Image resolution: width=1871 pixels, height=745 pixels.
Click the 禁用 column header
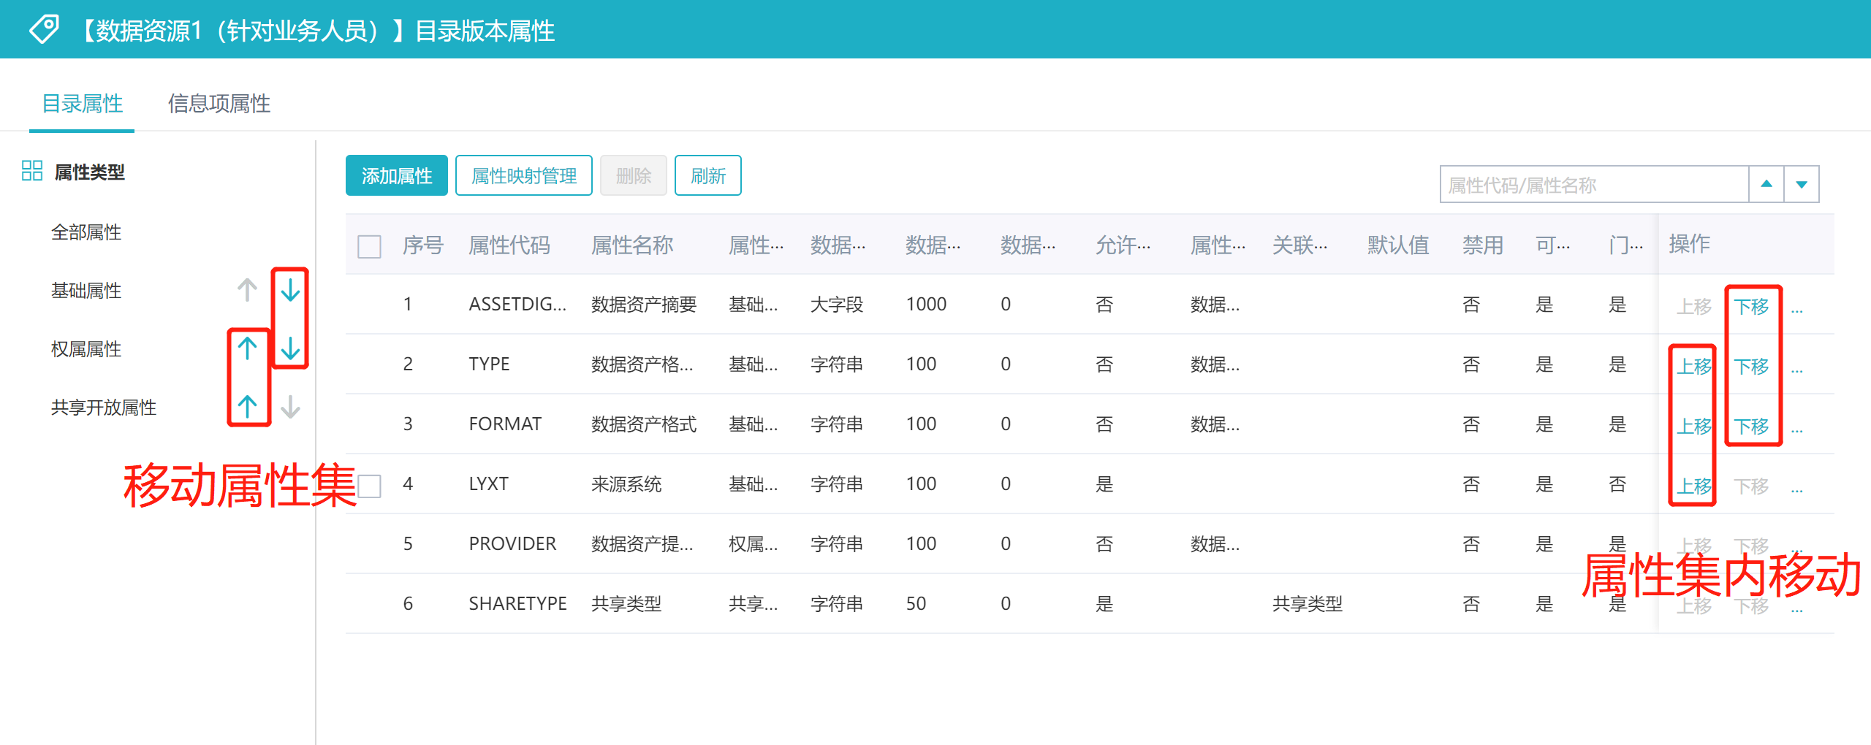point(1483,245)
